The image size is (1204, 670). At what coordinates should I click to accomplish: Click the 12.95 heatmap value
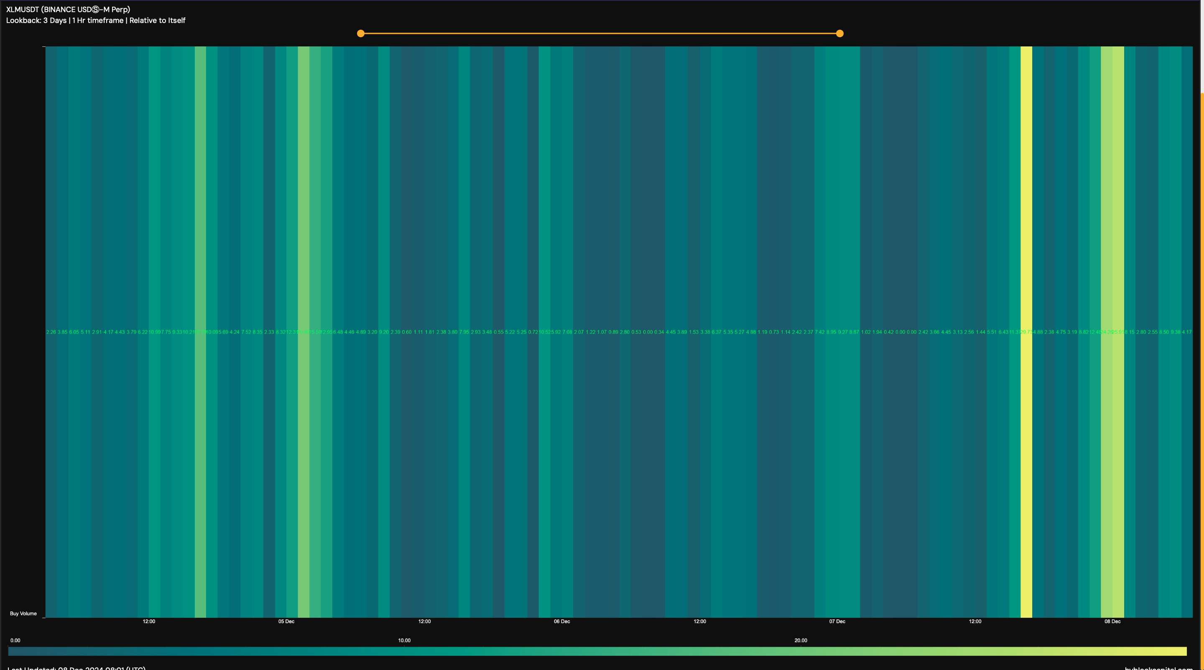pyautogui.click(x=326, y=332)
